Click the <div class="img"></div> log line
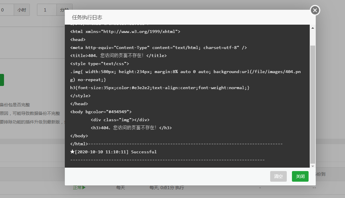This screenshot has height=198, width=345. pyautogui.click(x=120, y=120)
